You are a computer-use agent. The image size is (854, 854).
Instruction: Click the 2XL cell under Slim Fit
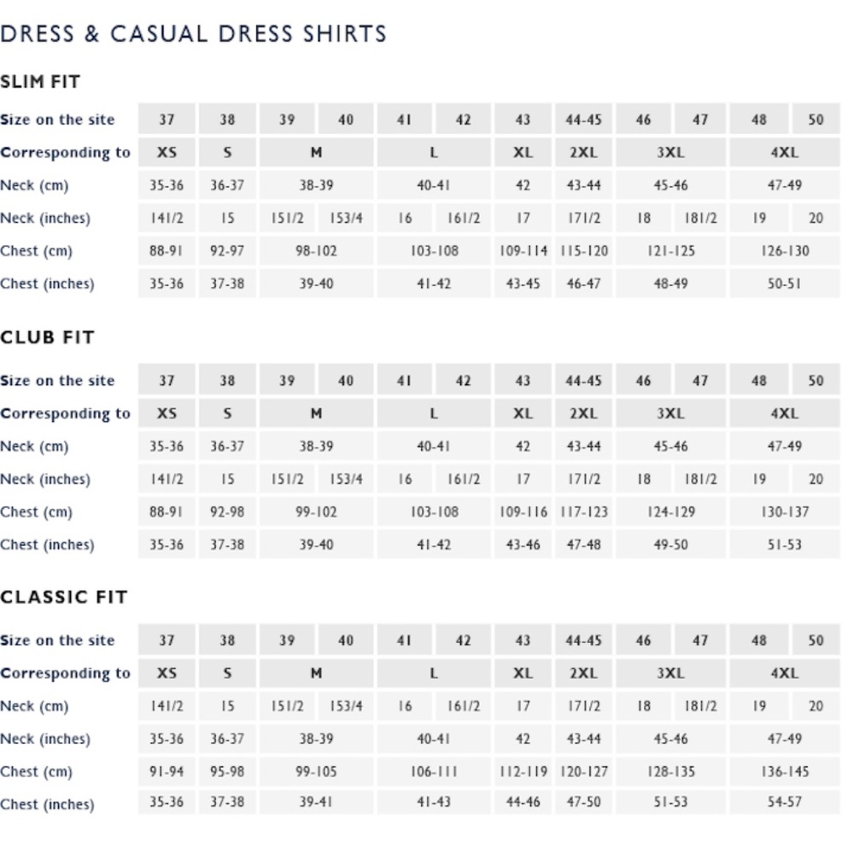click(583, 153)
